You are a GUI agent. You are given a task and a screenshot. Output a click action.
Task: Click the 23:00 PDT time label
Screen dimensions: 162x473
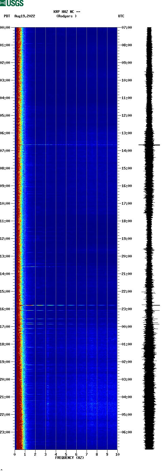[5, 432]
